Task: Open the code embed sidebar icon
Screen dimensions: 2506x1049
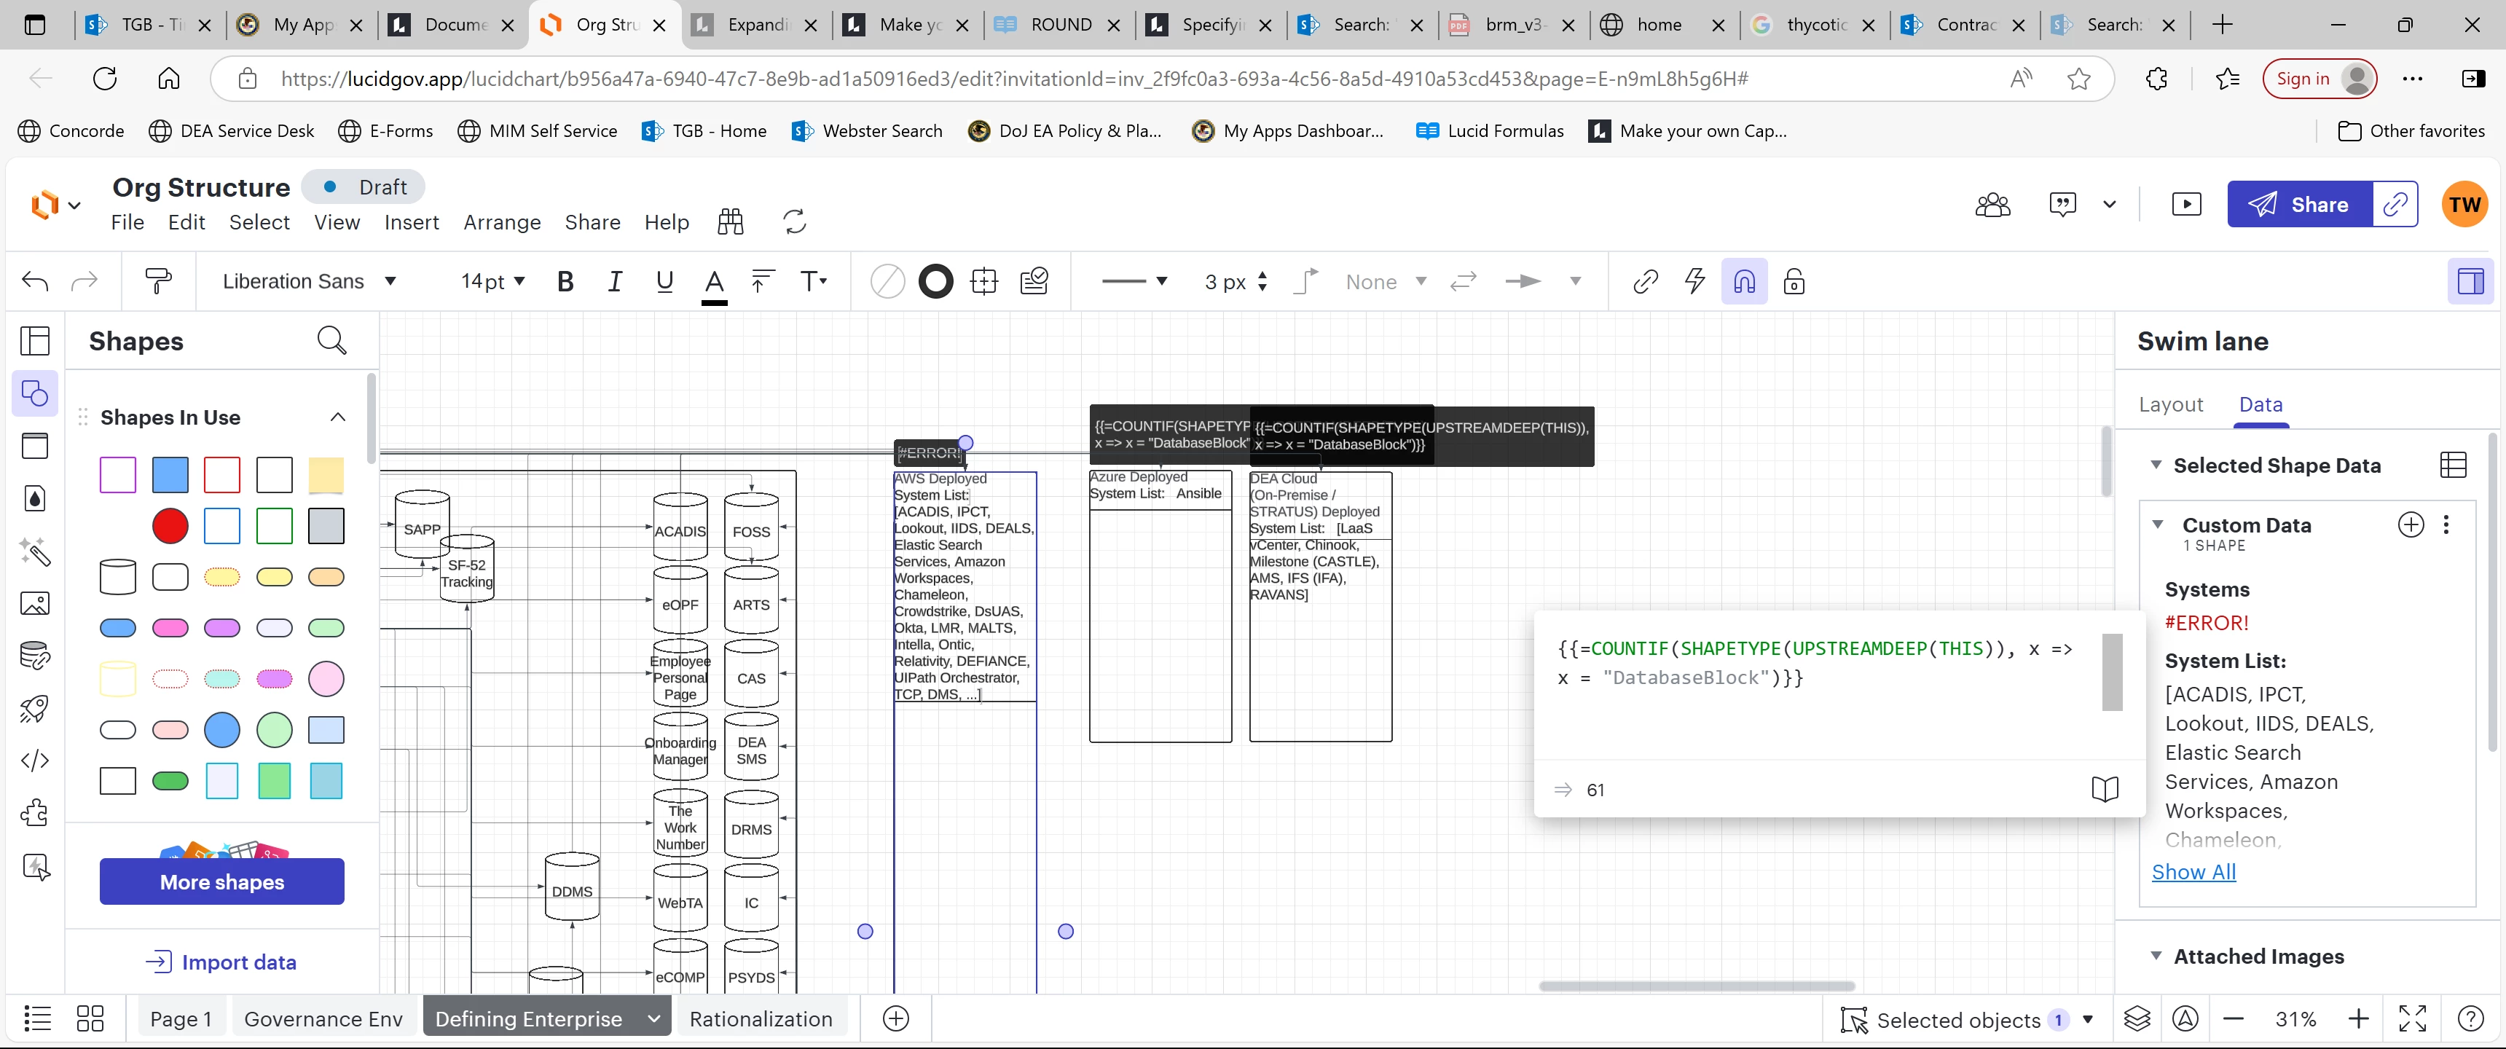Action: click(x=35, y=761)
